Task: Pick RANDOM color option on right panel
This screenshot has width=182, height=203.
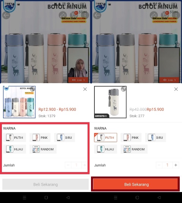Action: point(134,149)
